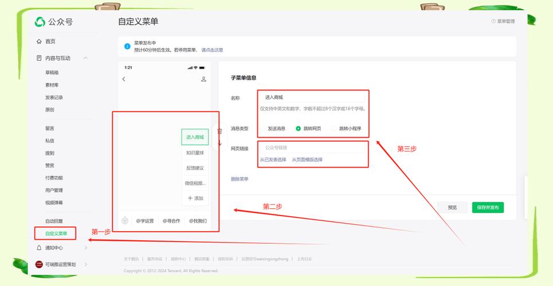Collapse the 内容与互动 sidebar section
This screenshot has width=553, height=286.
[85, 58]
